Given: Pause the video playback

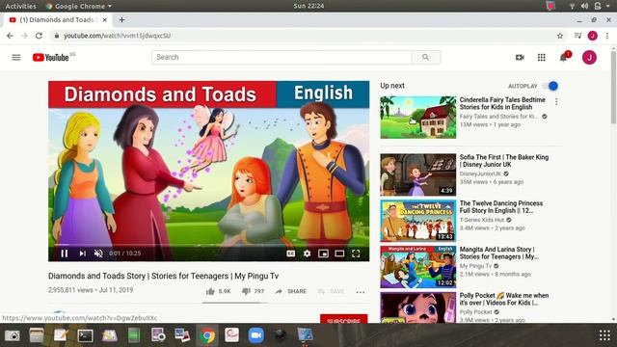Looking at the screenshot, I should tap(65, 254).
